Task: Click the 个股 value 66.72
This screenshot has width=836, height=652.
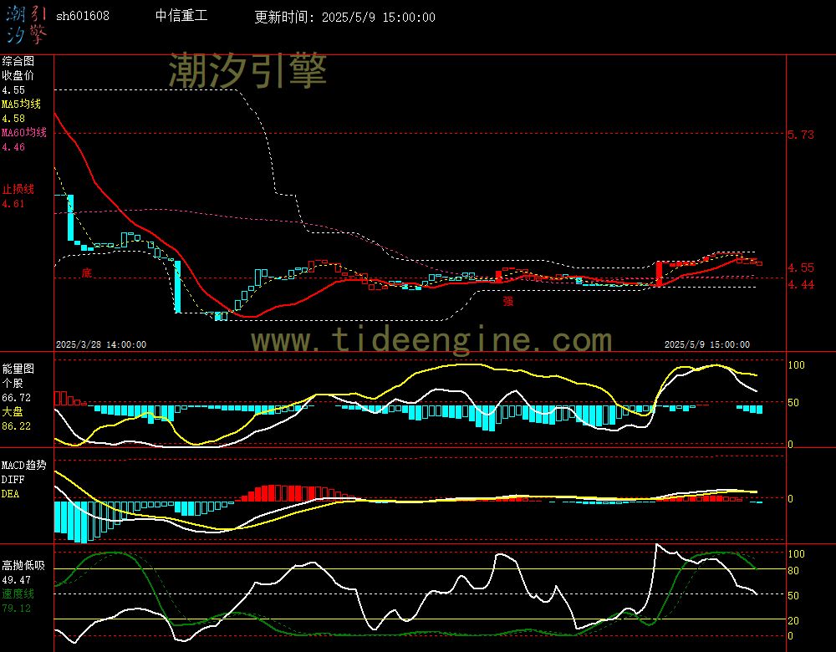Action: tap(17, 398)
